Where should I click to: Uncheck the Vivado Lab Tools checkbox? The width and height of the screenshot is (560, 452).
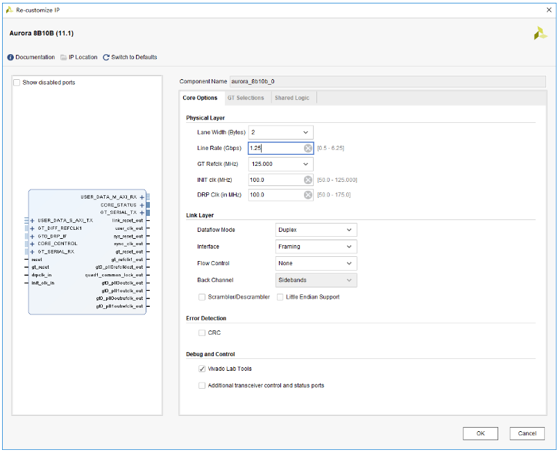(202, 369)
